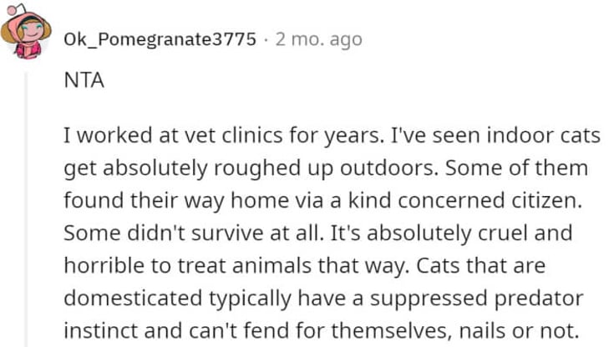Open the '2 mo. ago' comment permalink
Viewport: 609px width, 347px height.
319,39
